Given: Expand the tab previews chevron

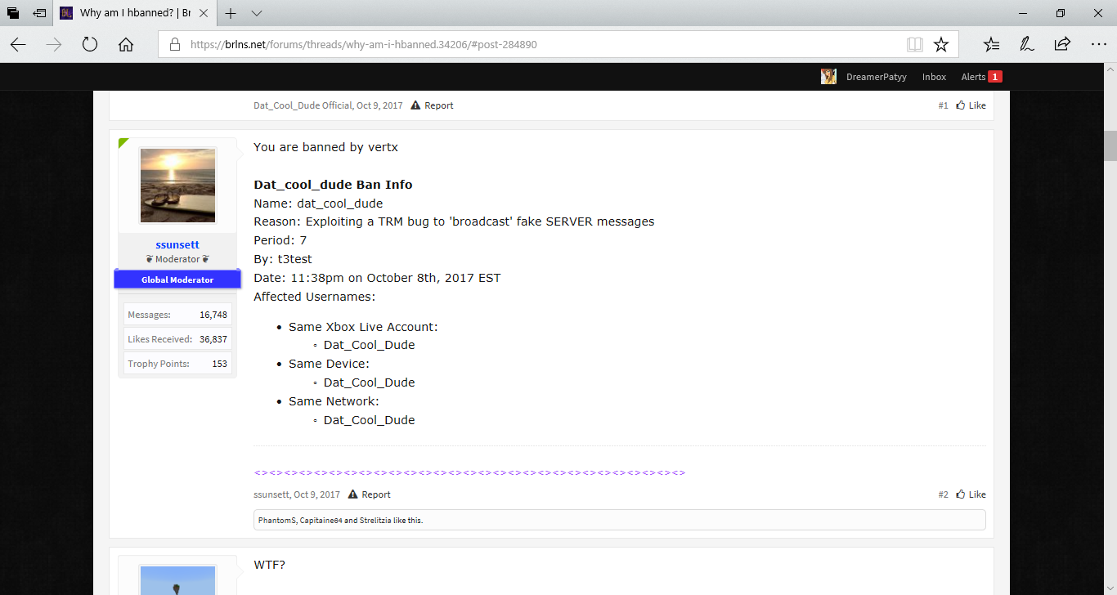Looking at the screenshot, I should pos(256,13).
